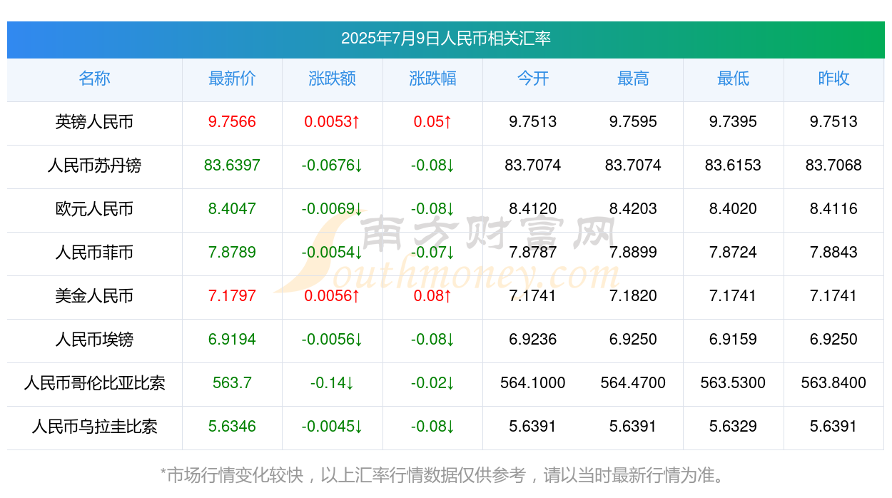This screenshot has width=892, height=498.
Task: Select the 美金人民币 row name
Action: click(x=94, y=296)
